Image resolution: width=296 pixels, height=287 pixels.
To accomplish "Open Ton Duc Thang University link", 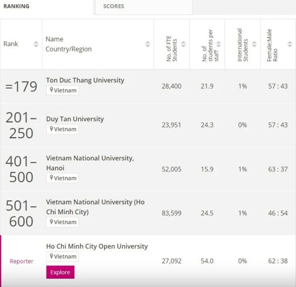I will (85, 80).
